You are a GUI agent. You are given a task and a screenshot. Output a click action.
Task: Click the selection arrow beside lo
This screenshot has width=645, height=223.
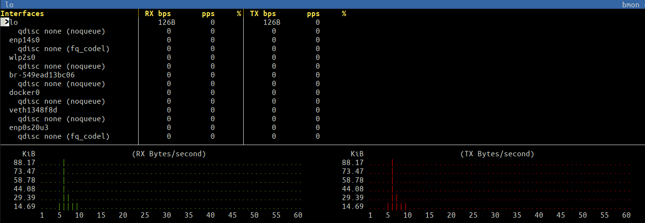[5, 22]
